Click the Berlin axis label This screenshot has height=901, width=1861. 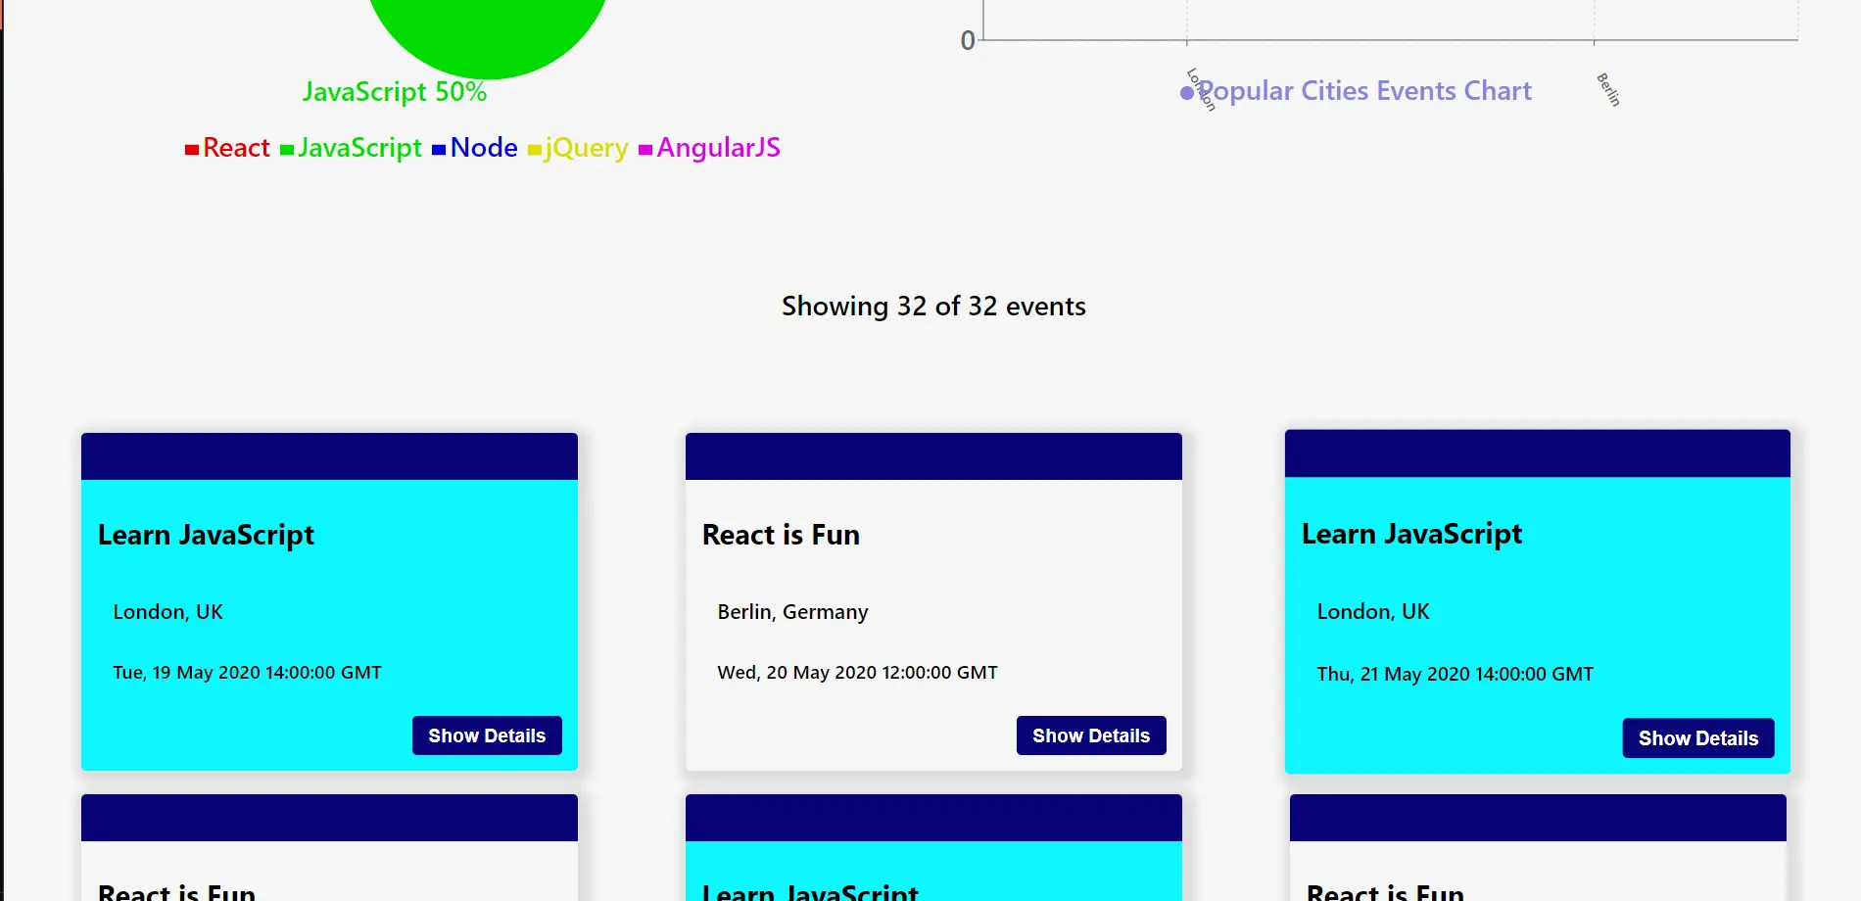point(1608,89)
